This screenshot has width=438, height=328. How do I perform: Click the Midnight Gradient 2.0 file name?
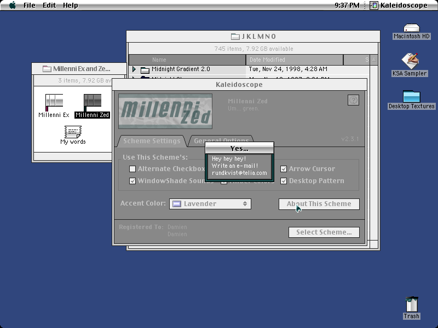[181, 69]
